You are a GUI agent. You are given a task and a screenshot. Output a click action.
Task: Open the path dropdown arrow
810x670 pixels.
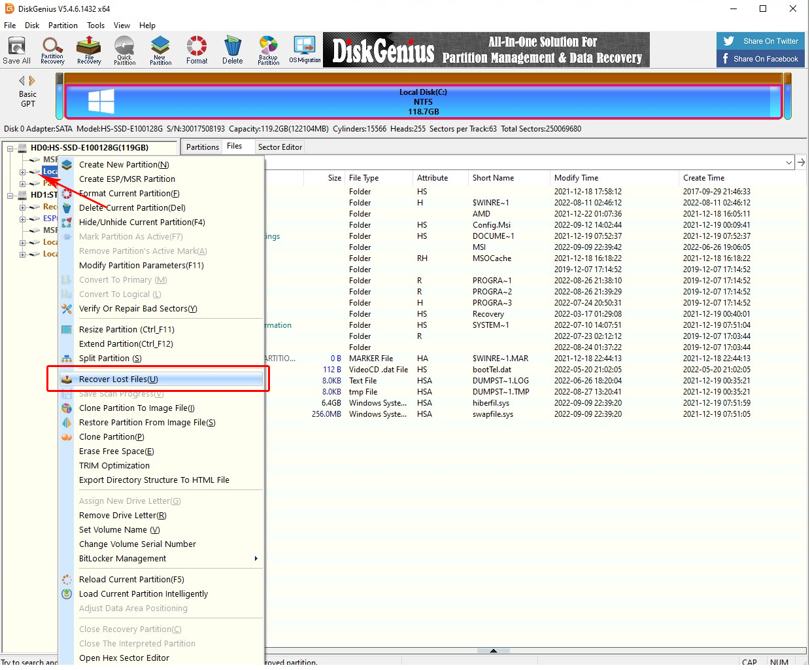tap(789, 162)
